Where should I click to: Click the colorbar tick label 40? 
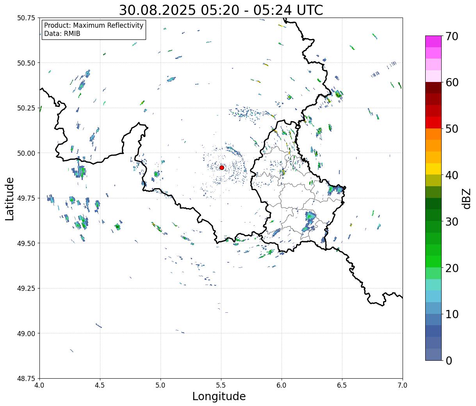(x=451, y=175)
